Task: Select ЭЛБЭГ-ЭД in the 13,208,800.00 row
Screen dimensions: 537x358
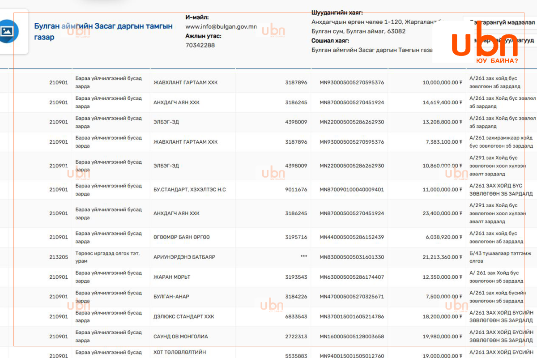Action: [x=166, y=122]
